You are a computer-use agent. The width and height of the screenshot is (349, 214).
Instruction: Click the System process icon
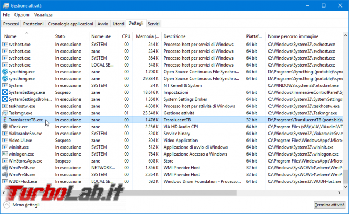(5, 86)
